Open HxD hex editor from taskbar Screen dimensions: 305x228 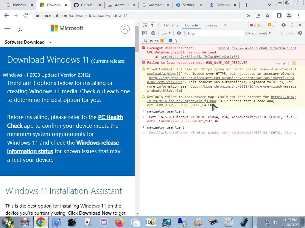point(151,222)
